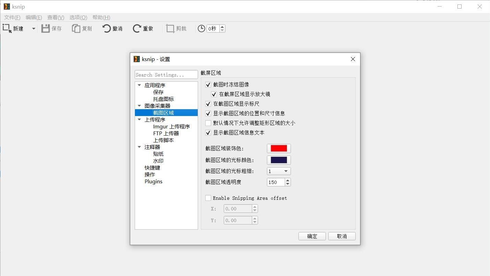Screen dimensions: 490x276
Task: Select 贴纸 in the settings tree
Action: pyautogui.click(x=158, y=154)
